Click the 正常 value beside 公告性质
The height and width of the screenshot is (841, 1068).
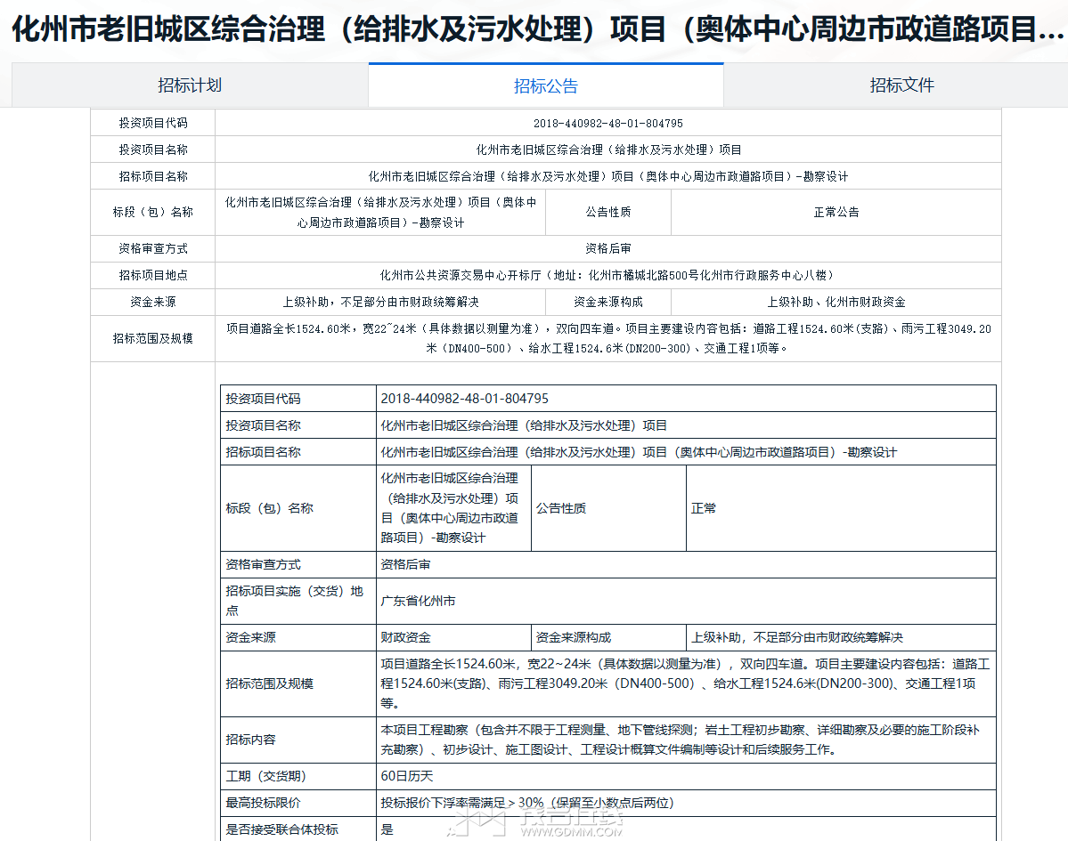(x=704, y=508)
